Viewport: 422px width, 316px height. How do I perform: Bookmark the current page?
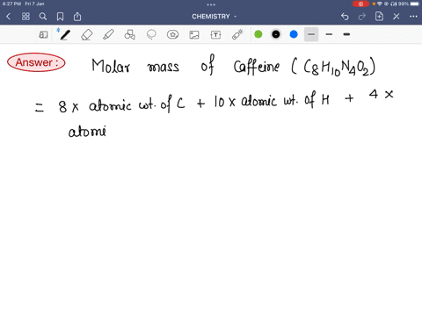click(60, 17)
